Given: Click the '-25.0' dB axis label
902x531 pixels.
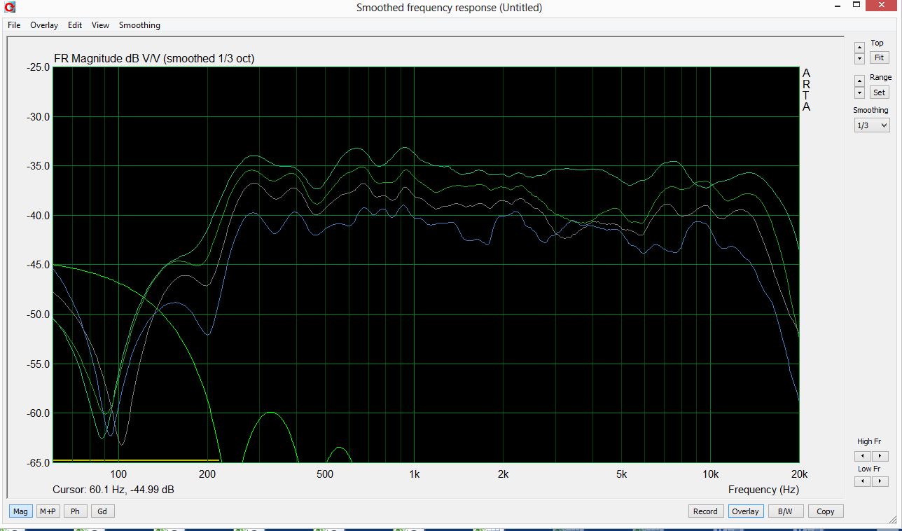Looking at the screenshot, I should coord(39,67).
